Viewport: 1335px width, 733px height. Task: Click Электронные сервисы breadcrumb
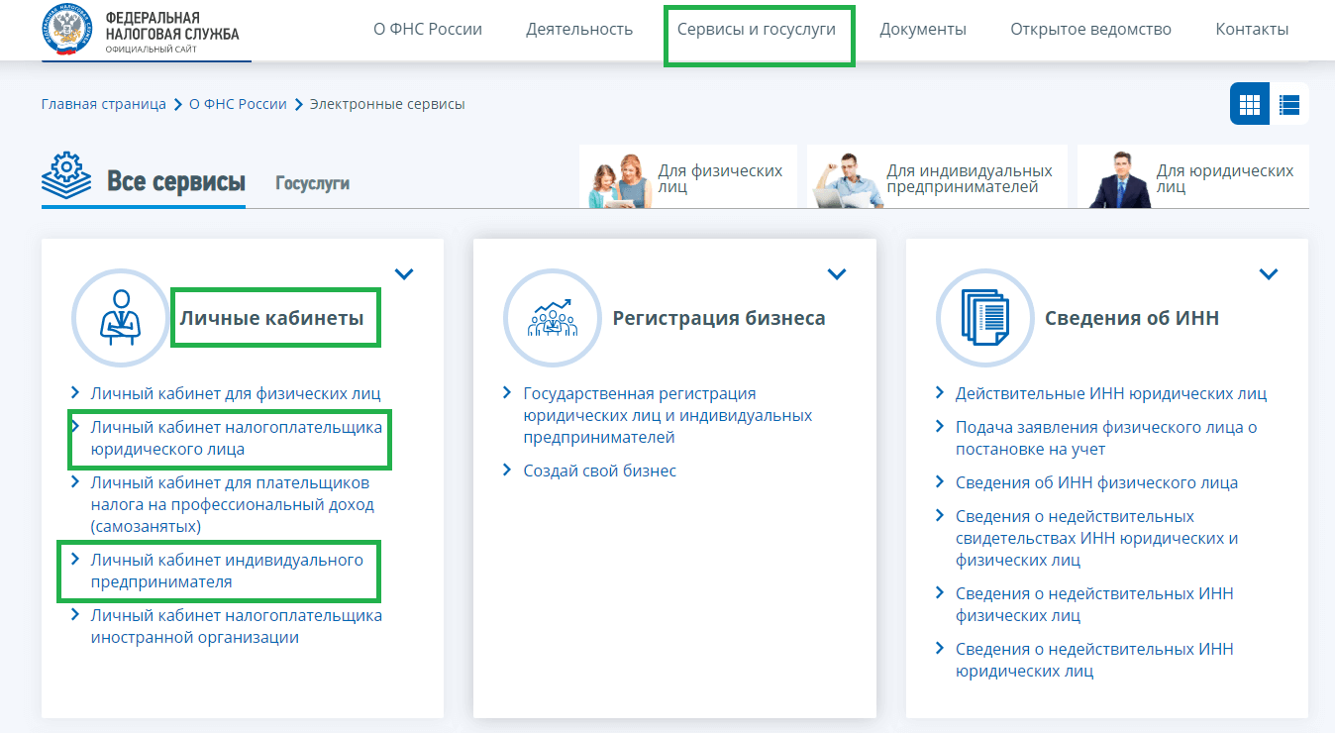point(387,104)
